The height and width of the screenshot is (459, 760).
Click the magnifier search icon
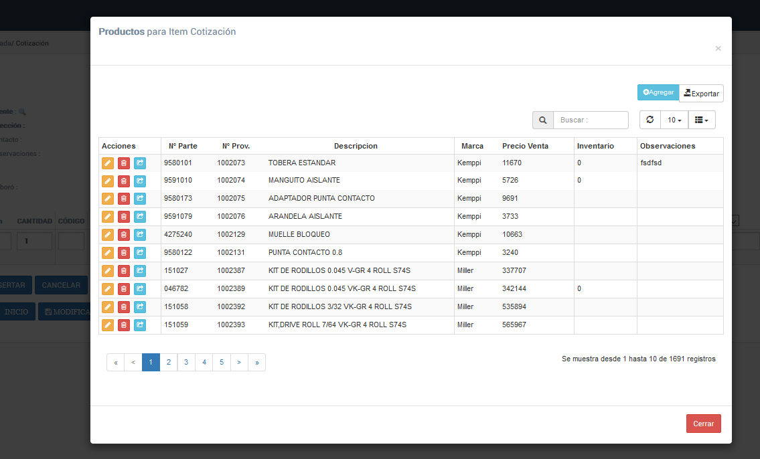tap(542, 120)
